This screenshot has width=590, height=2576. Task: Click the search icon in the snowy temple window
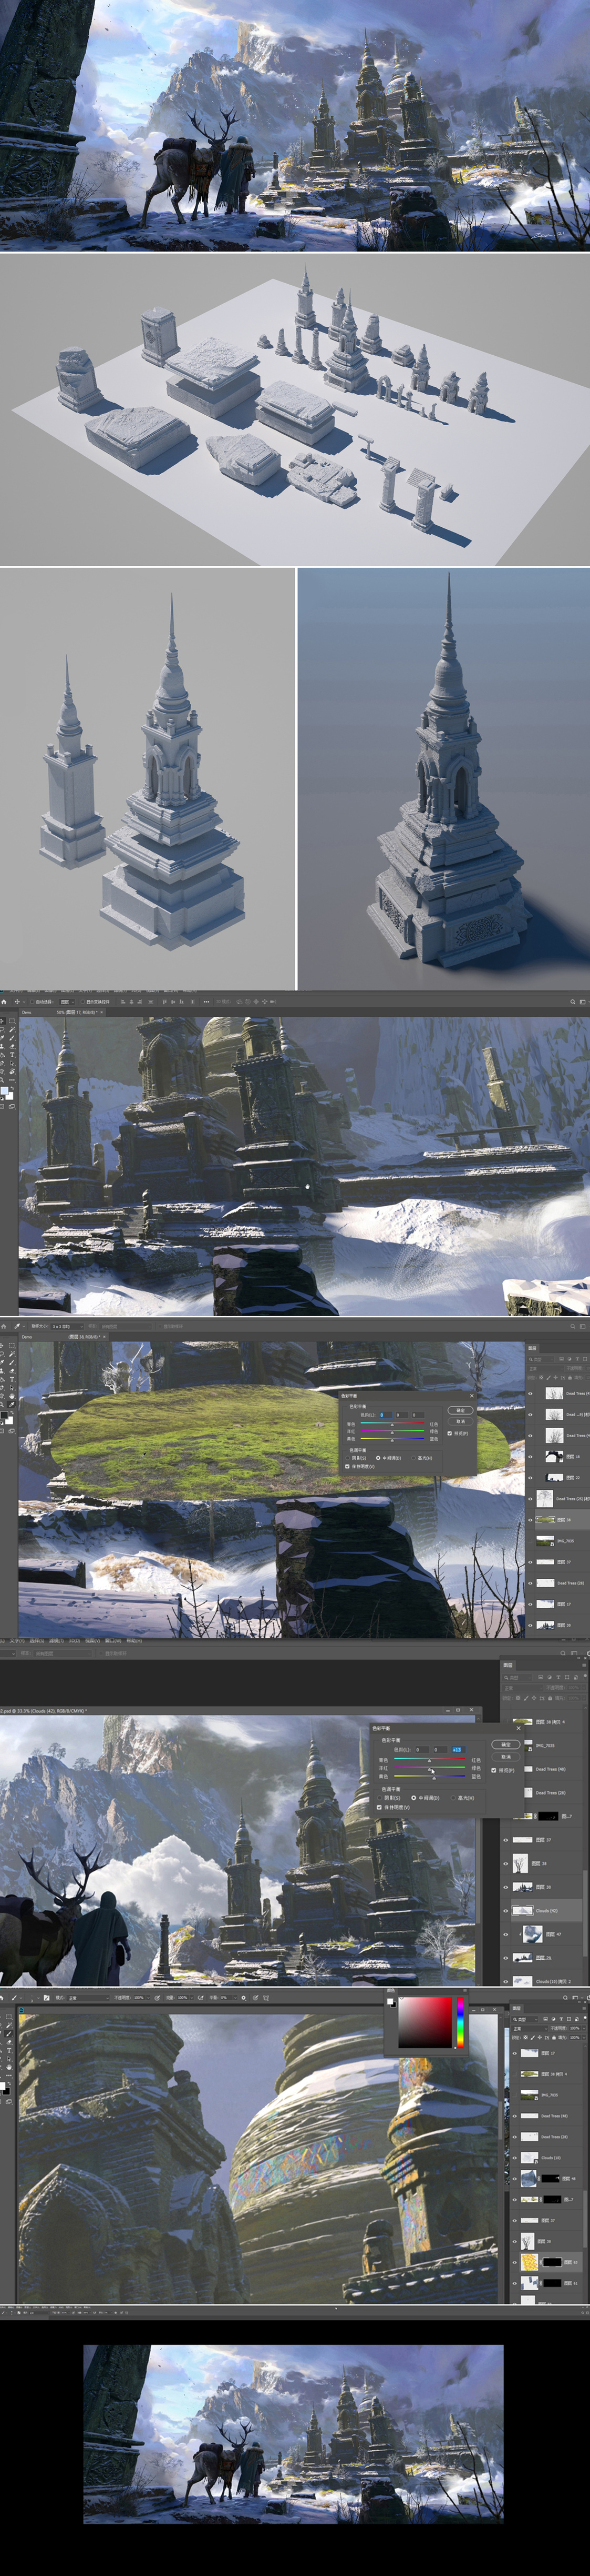pyautogui.click(x=573, y=1001)
